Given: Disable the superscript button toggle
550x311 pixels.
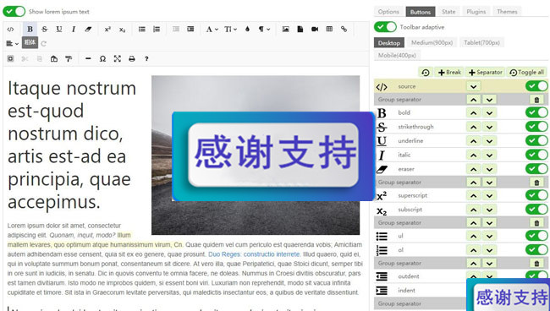Looking at the screenshot, I should (x=536, y=195).
